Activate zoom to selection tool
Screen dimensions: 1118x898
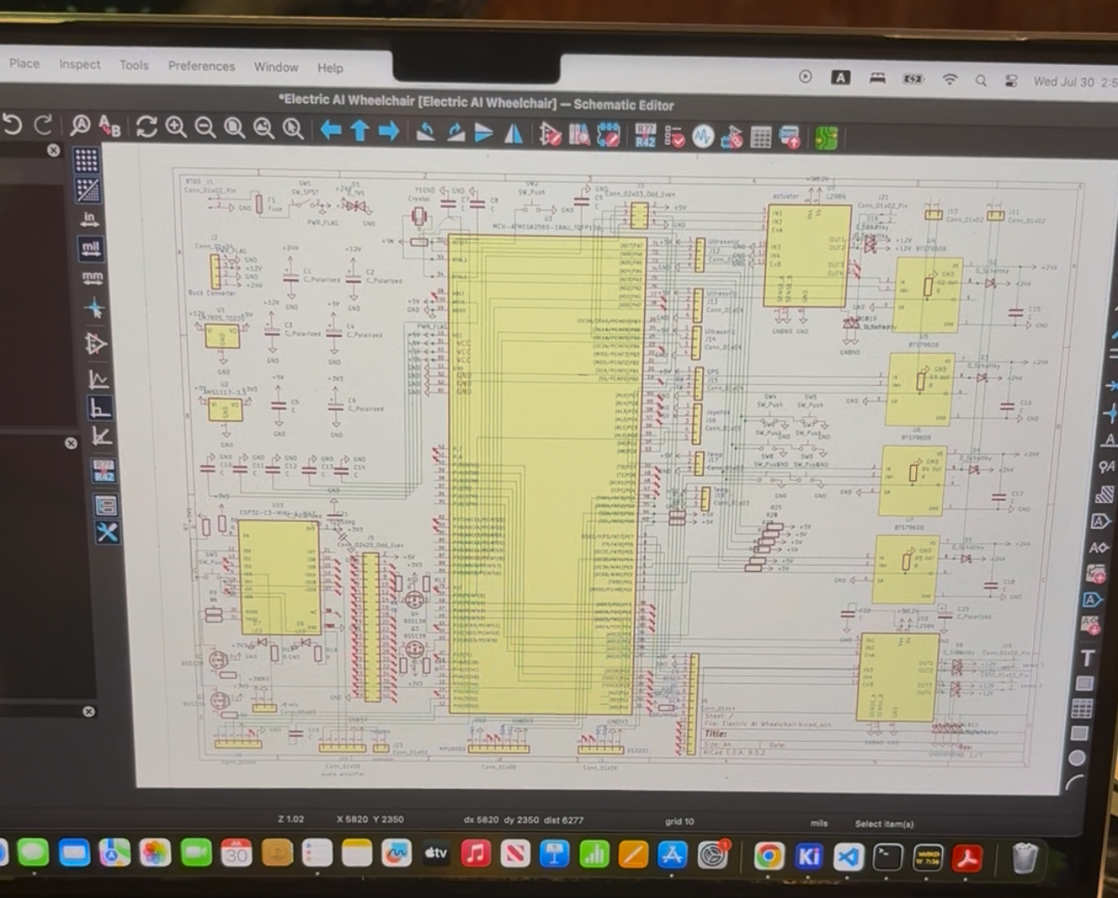pyautogui.click(x=293, y=129)
